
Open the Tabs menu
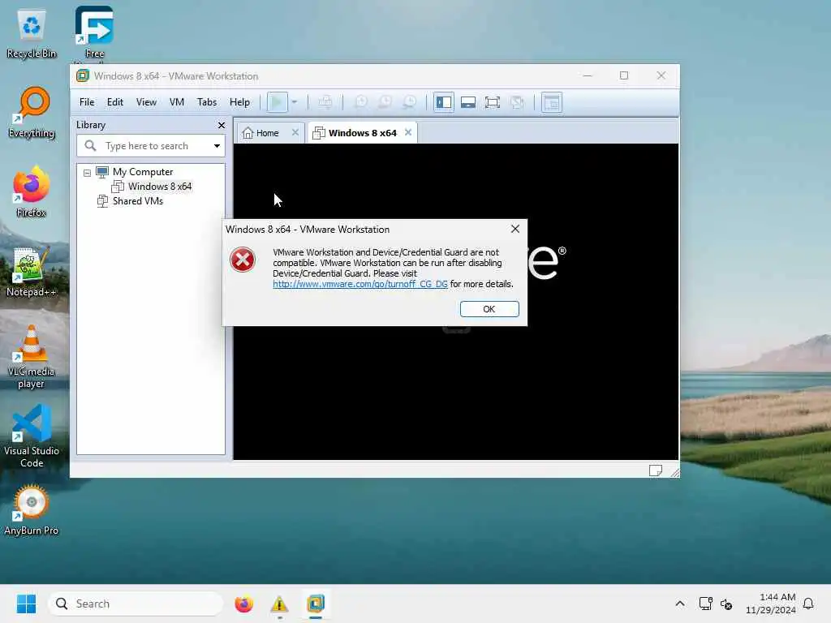207,102
